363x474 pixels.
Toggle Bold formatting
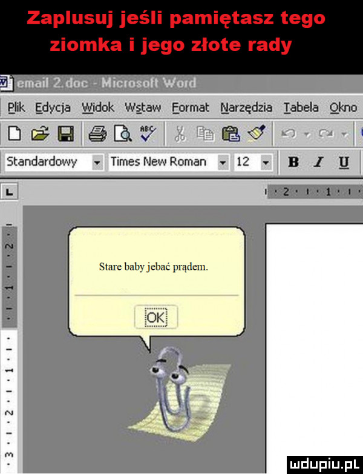(x=293, y=162)
